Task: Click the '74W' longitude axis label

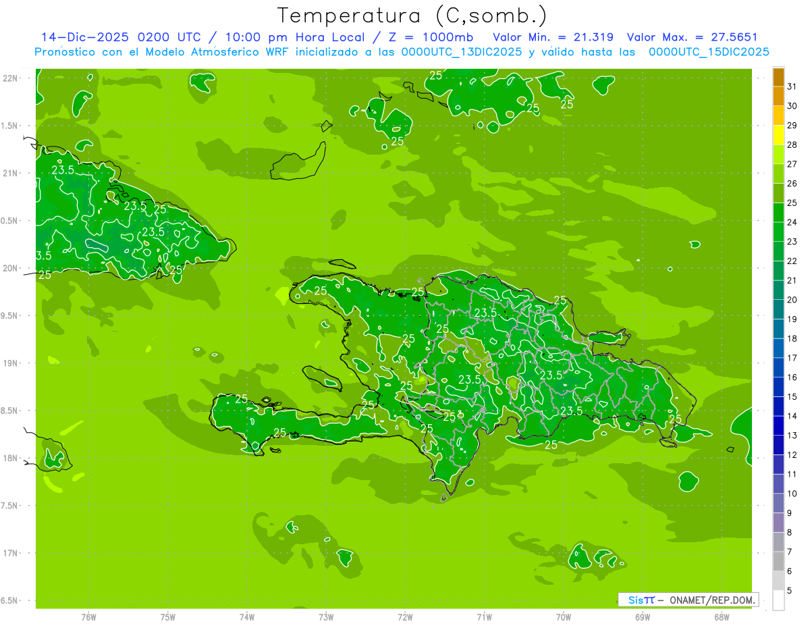Action: (247, 617)
